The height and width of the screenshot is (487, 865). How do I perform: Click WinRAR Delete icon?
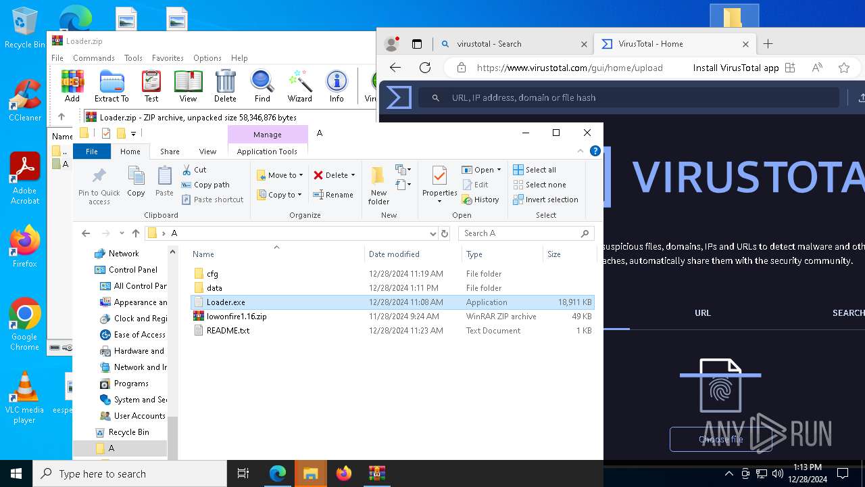[225, 86]
